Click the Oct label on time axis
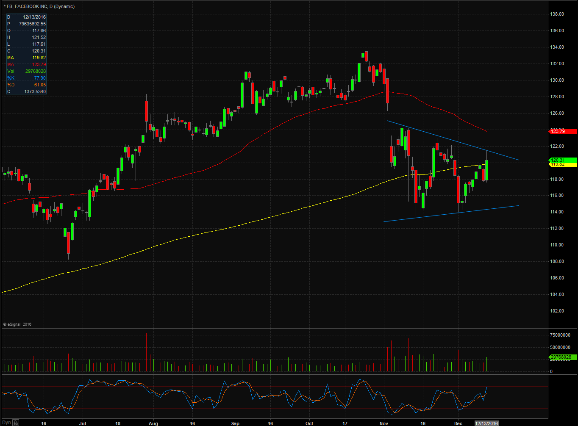Screen dimensions: 578x426 point(309,423)
